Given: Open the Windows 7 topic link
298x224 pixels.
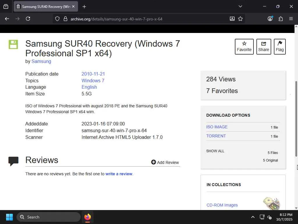Looking at the screenshot, I should click(93, 80).
